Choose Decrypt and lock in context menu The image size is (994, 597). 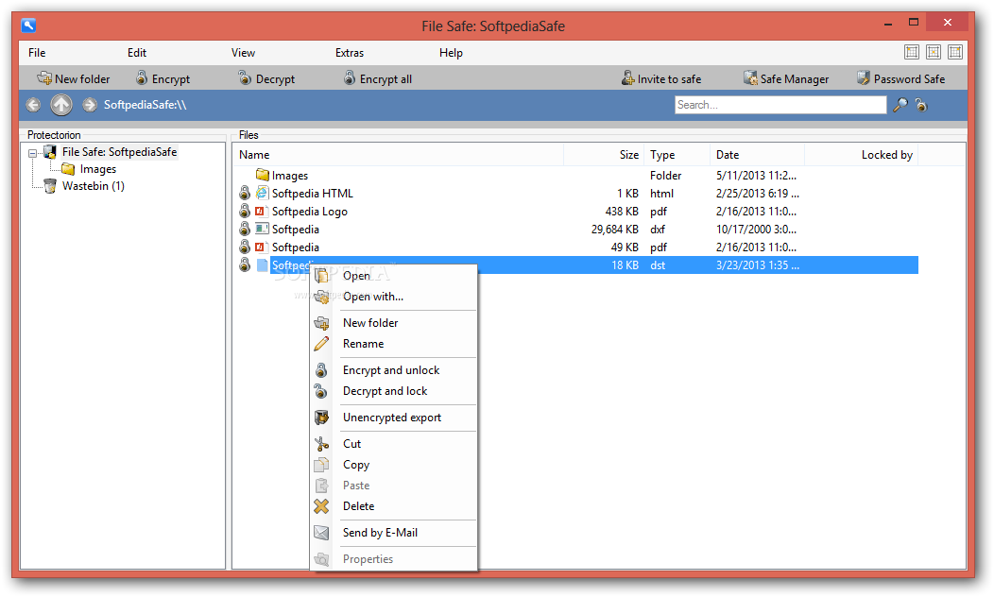[x=394, y=391]
